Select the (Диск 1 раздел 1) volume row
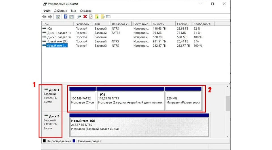Screen dimensions: 272x150 [x=58, y=33]
